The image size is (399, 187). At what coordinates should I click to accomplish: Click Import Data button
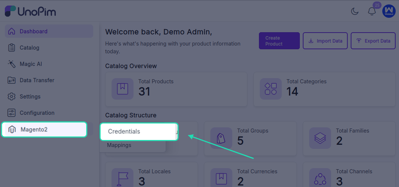[x=325, y=41]
